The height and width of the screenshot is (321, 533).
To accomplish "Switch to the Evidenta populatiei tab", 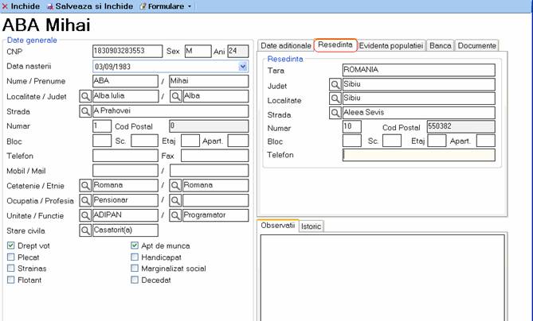I will point(391,45).
